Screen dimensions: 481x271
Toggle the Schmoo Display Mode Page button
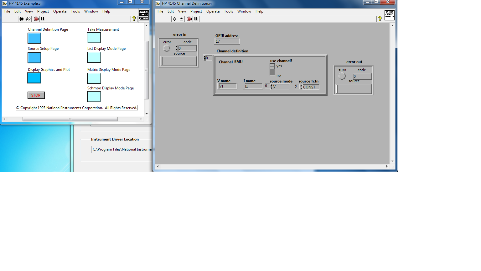pos(94,97)
